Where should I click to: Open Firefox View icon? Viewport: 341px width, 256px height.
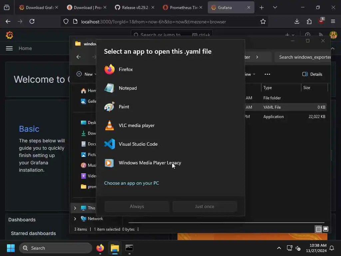7,8
